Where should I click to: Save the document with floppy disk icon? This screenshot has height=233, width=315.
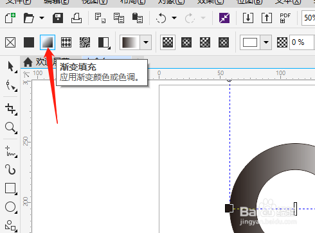click(58, 18)
